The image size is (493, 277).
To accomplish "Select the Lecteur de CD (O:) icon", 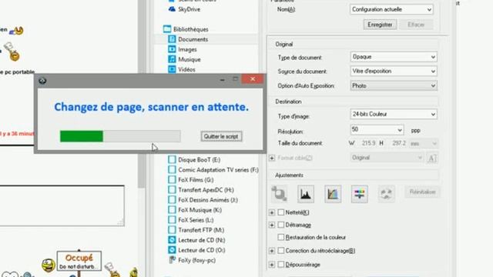I will (172, 250).
